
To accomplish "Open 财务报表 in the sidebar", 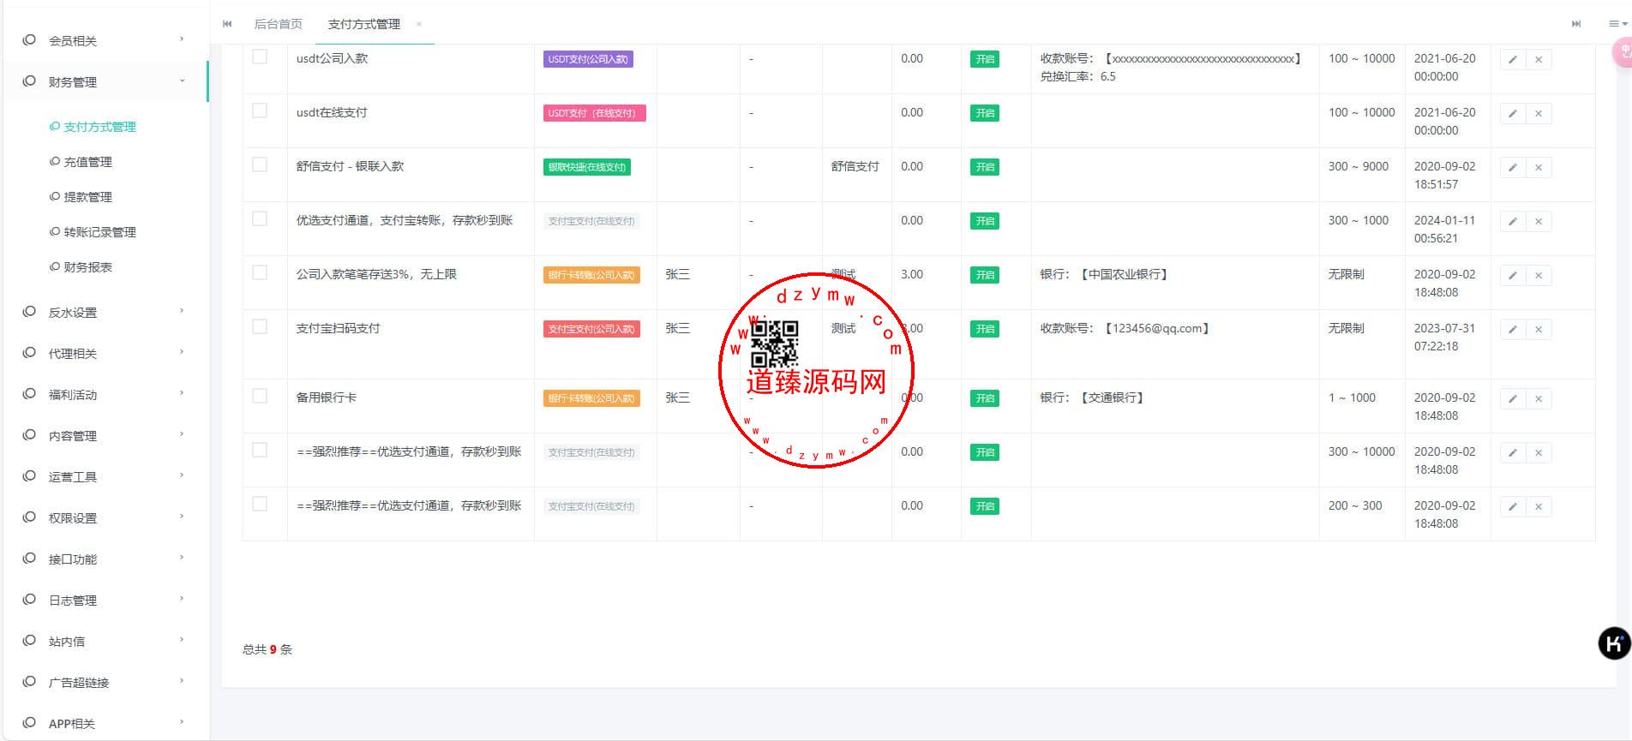I will pyautogui.click(x=87, y=267).
